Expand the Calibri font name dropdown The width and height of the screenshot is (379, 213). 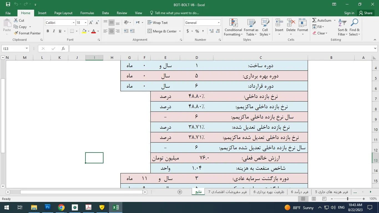coord(74,23)
